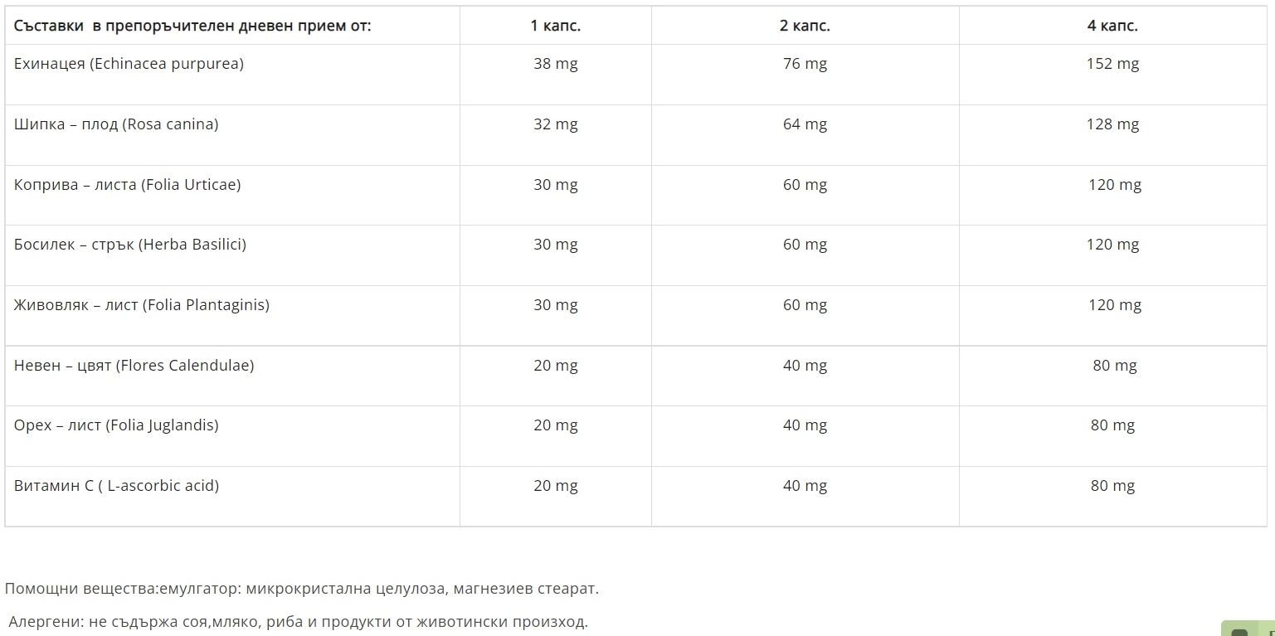
Task: Click the 152 mg Echinacea value
Action: [1112, 64]
